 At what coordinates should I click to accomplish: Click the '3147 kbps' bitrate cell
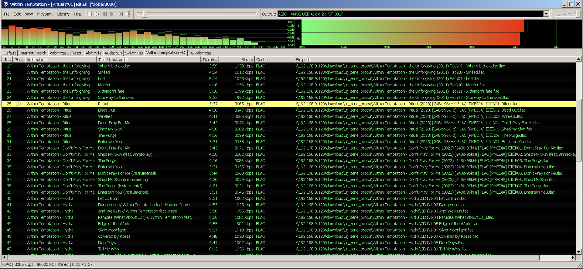(x=244, y=110)
